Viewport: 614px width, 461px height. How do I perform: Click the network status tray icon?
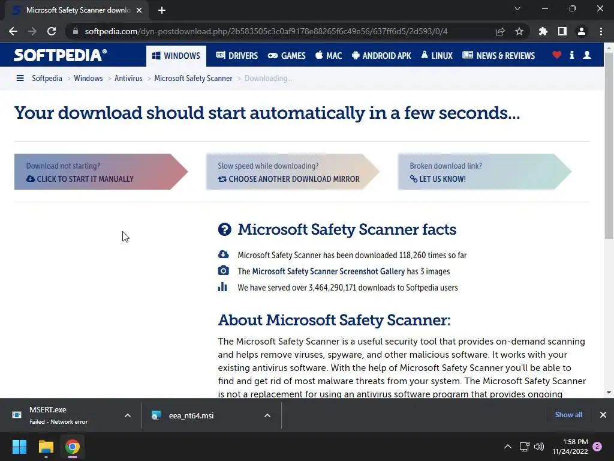coord(524,447)
